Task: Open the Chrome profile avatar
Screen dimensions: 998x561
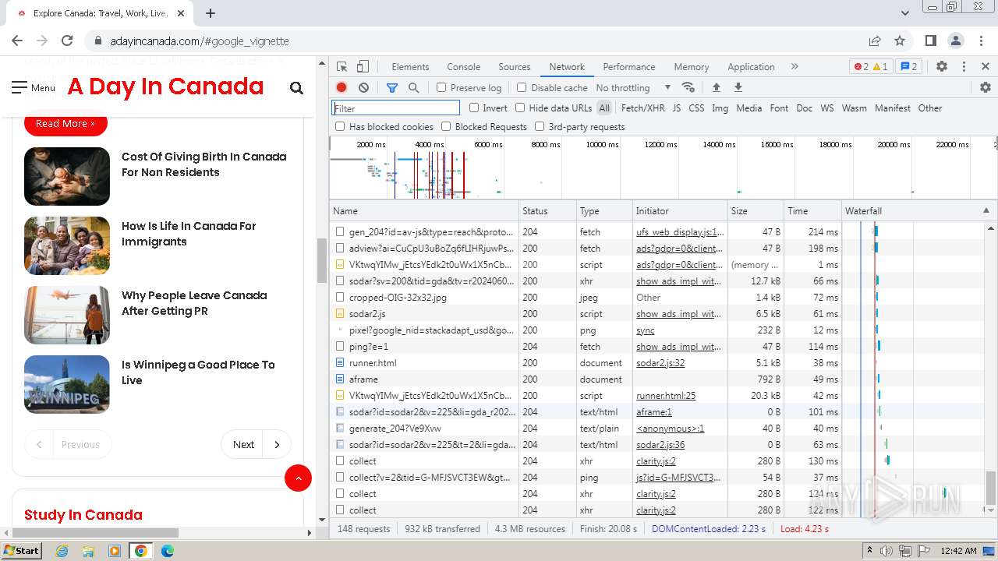Action: tap(956, 41)
